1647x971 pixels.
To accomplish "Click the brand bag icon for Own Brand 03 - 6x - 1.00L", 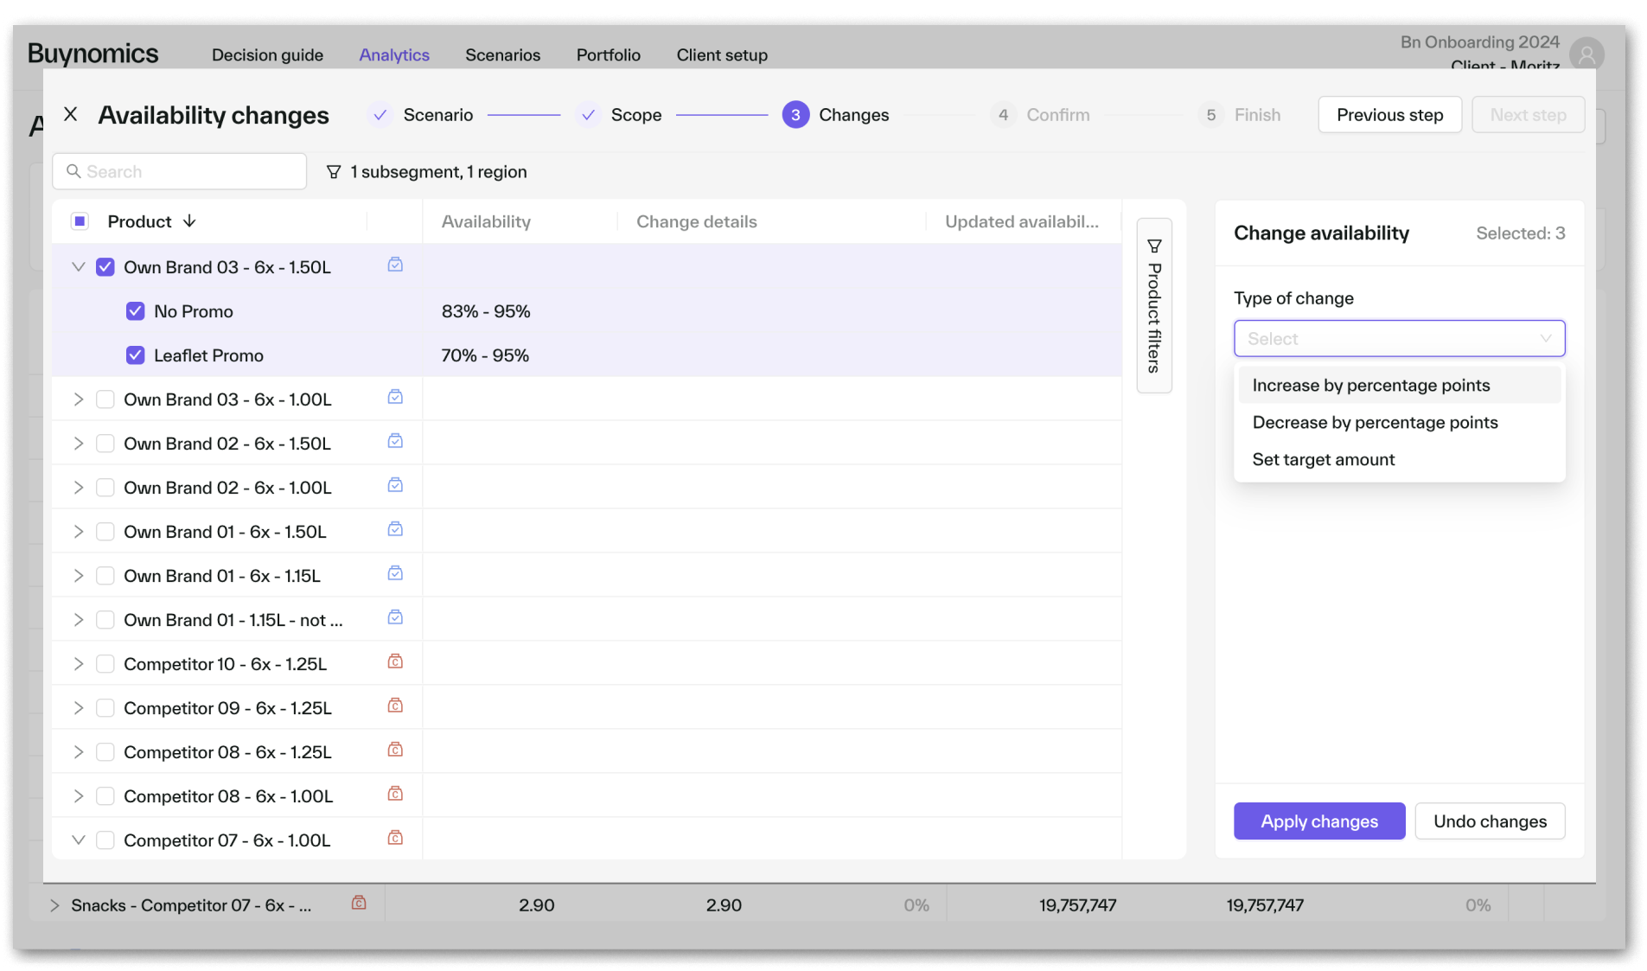I will 395,398.
